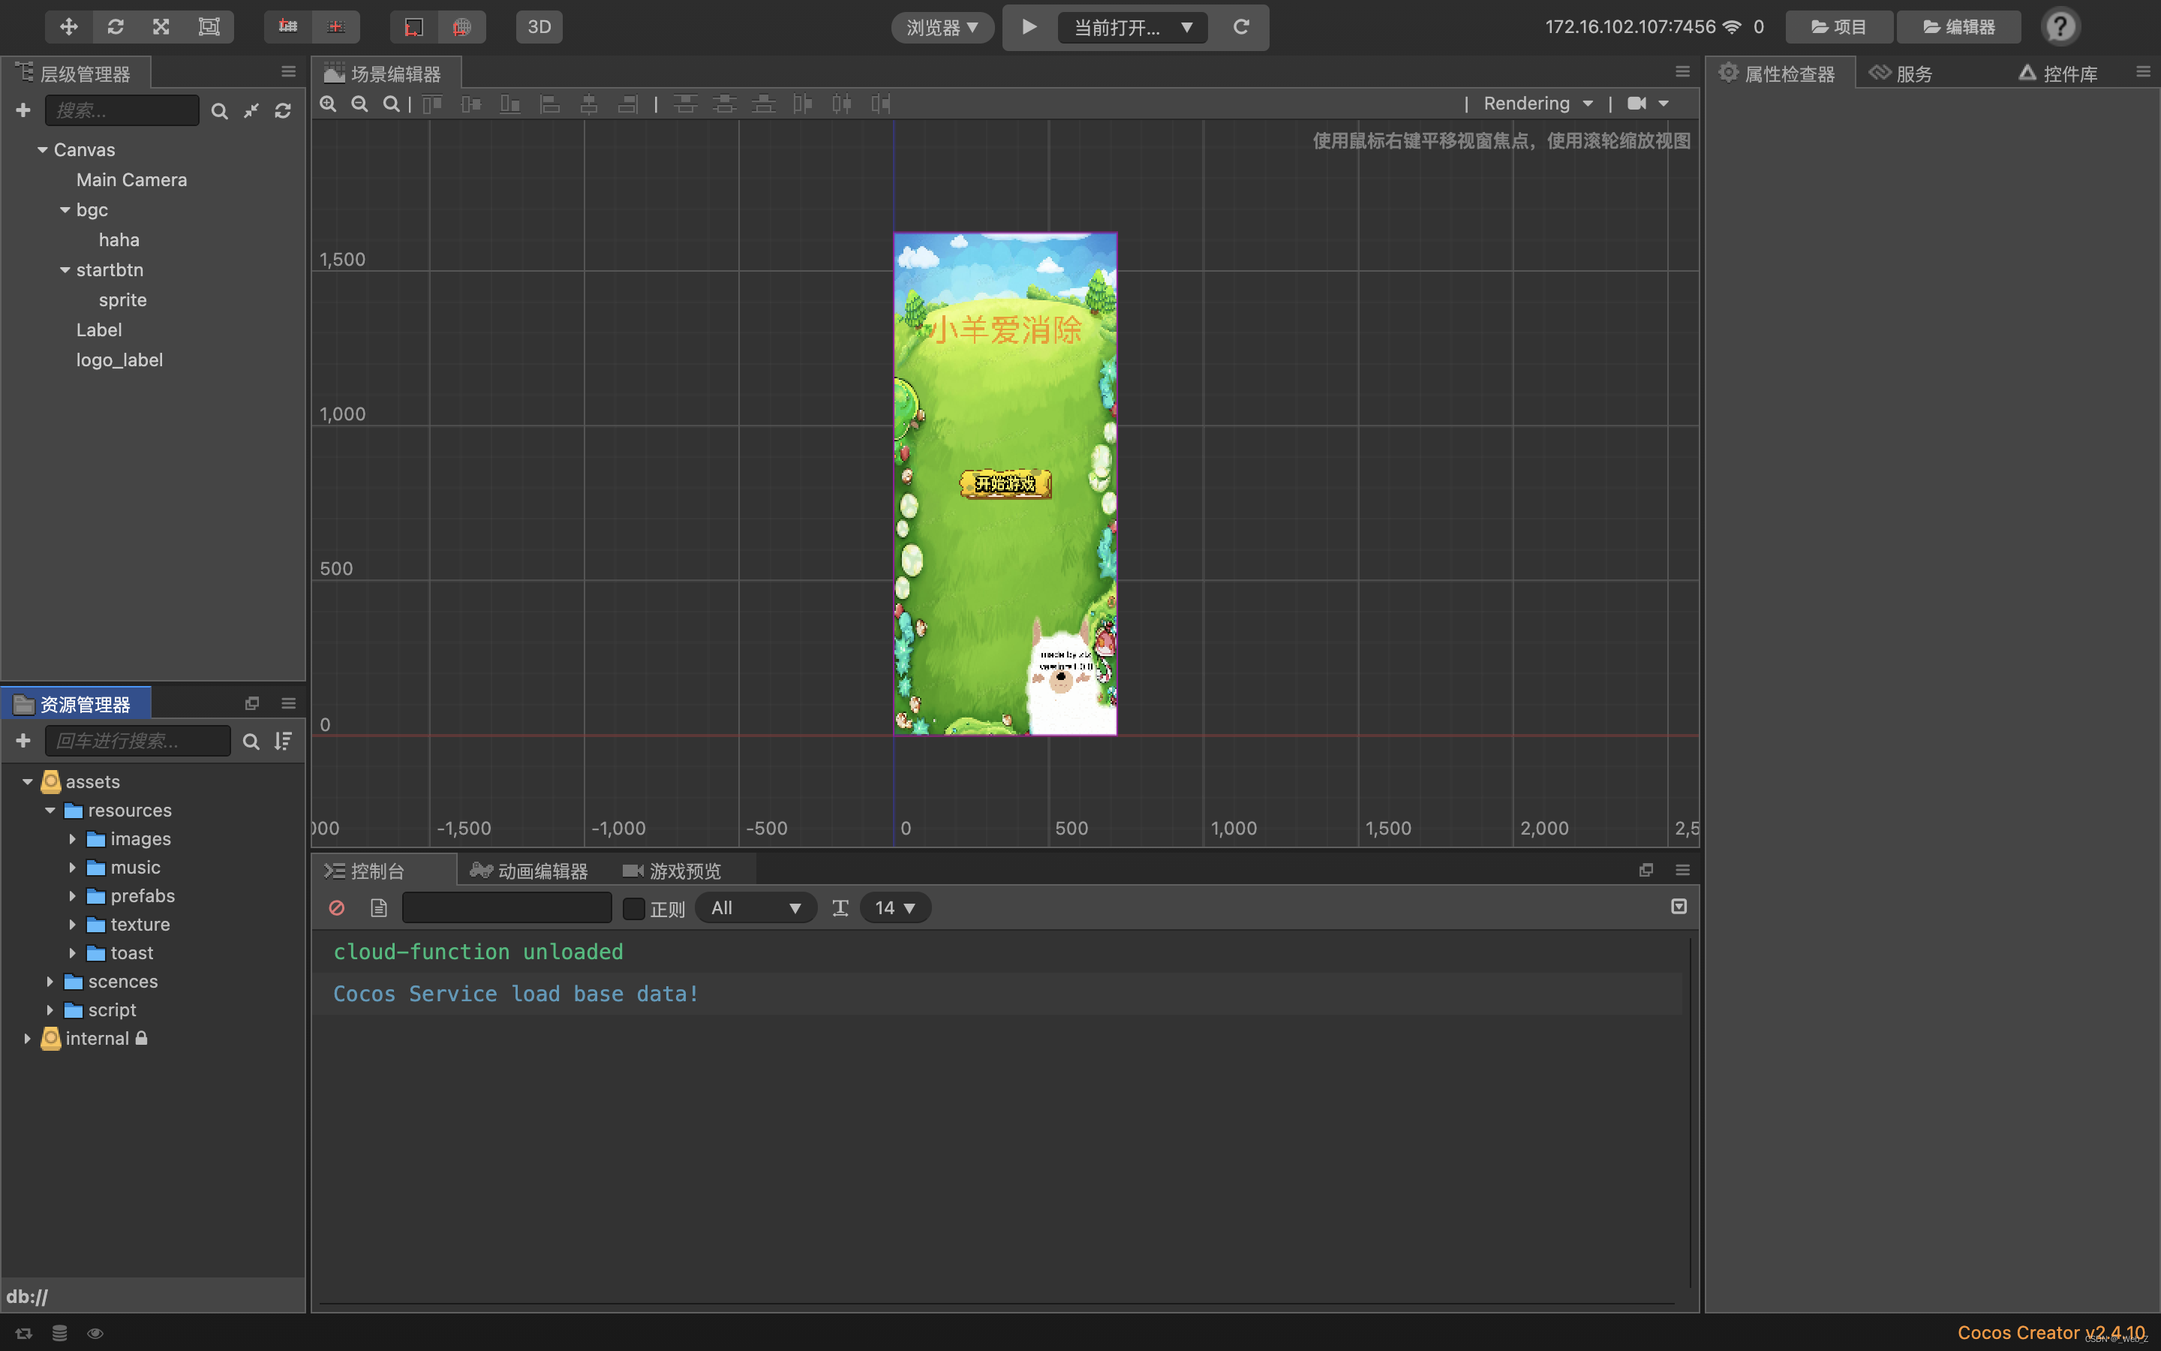
Task: Zoom in the scene editor view
Action: coord(328,104)
